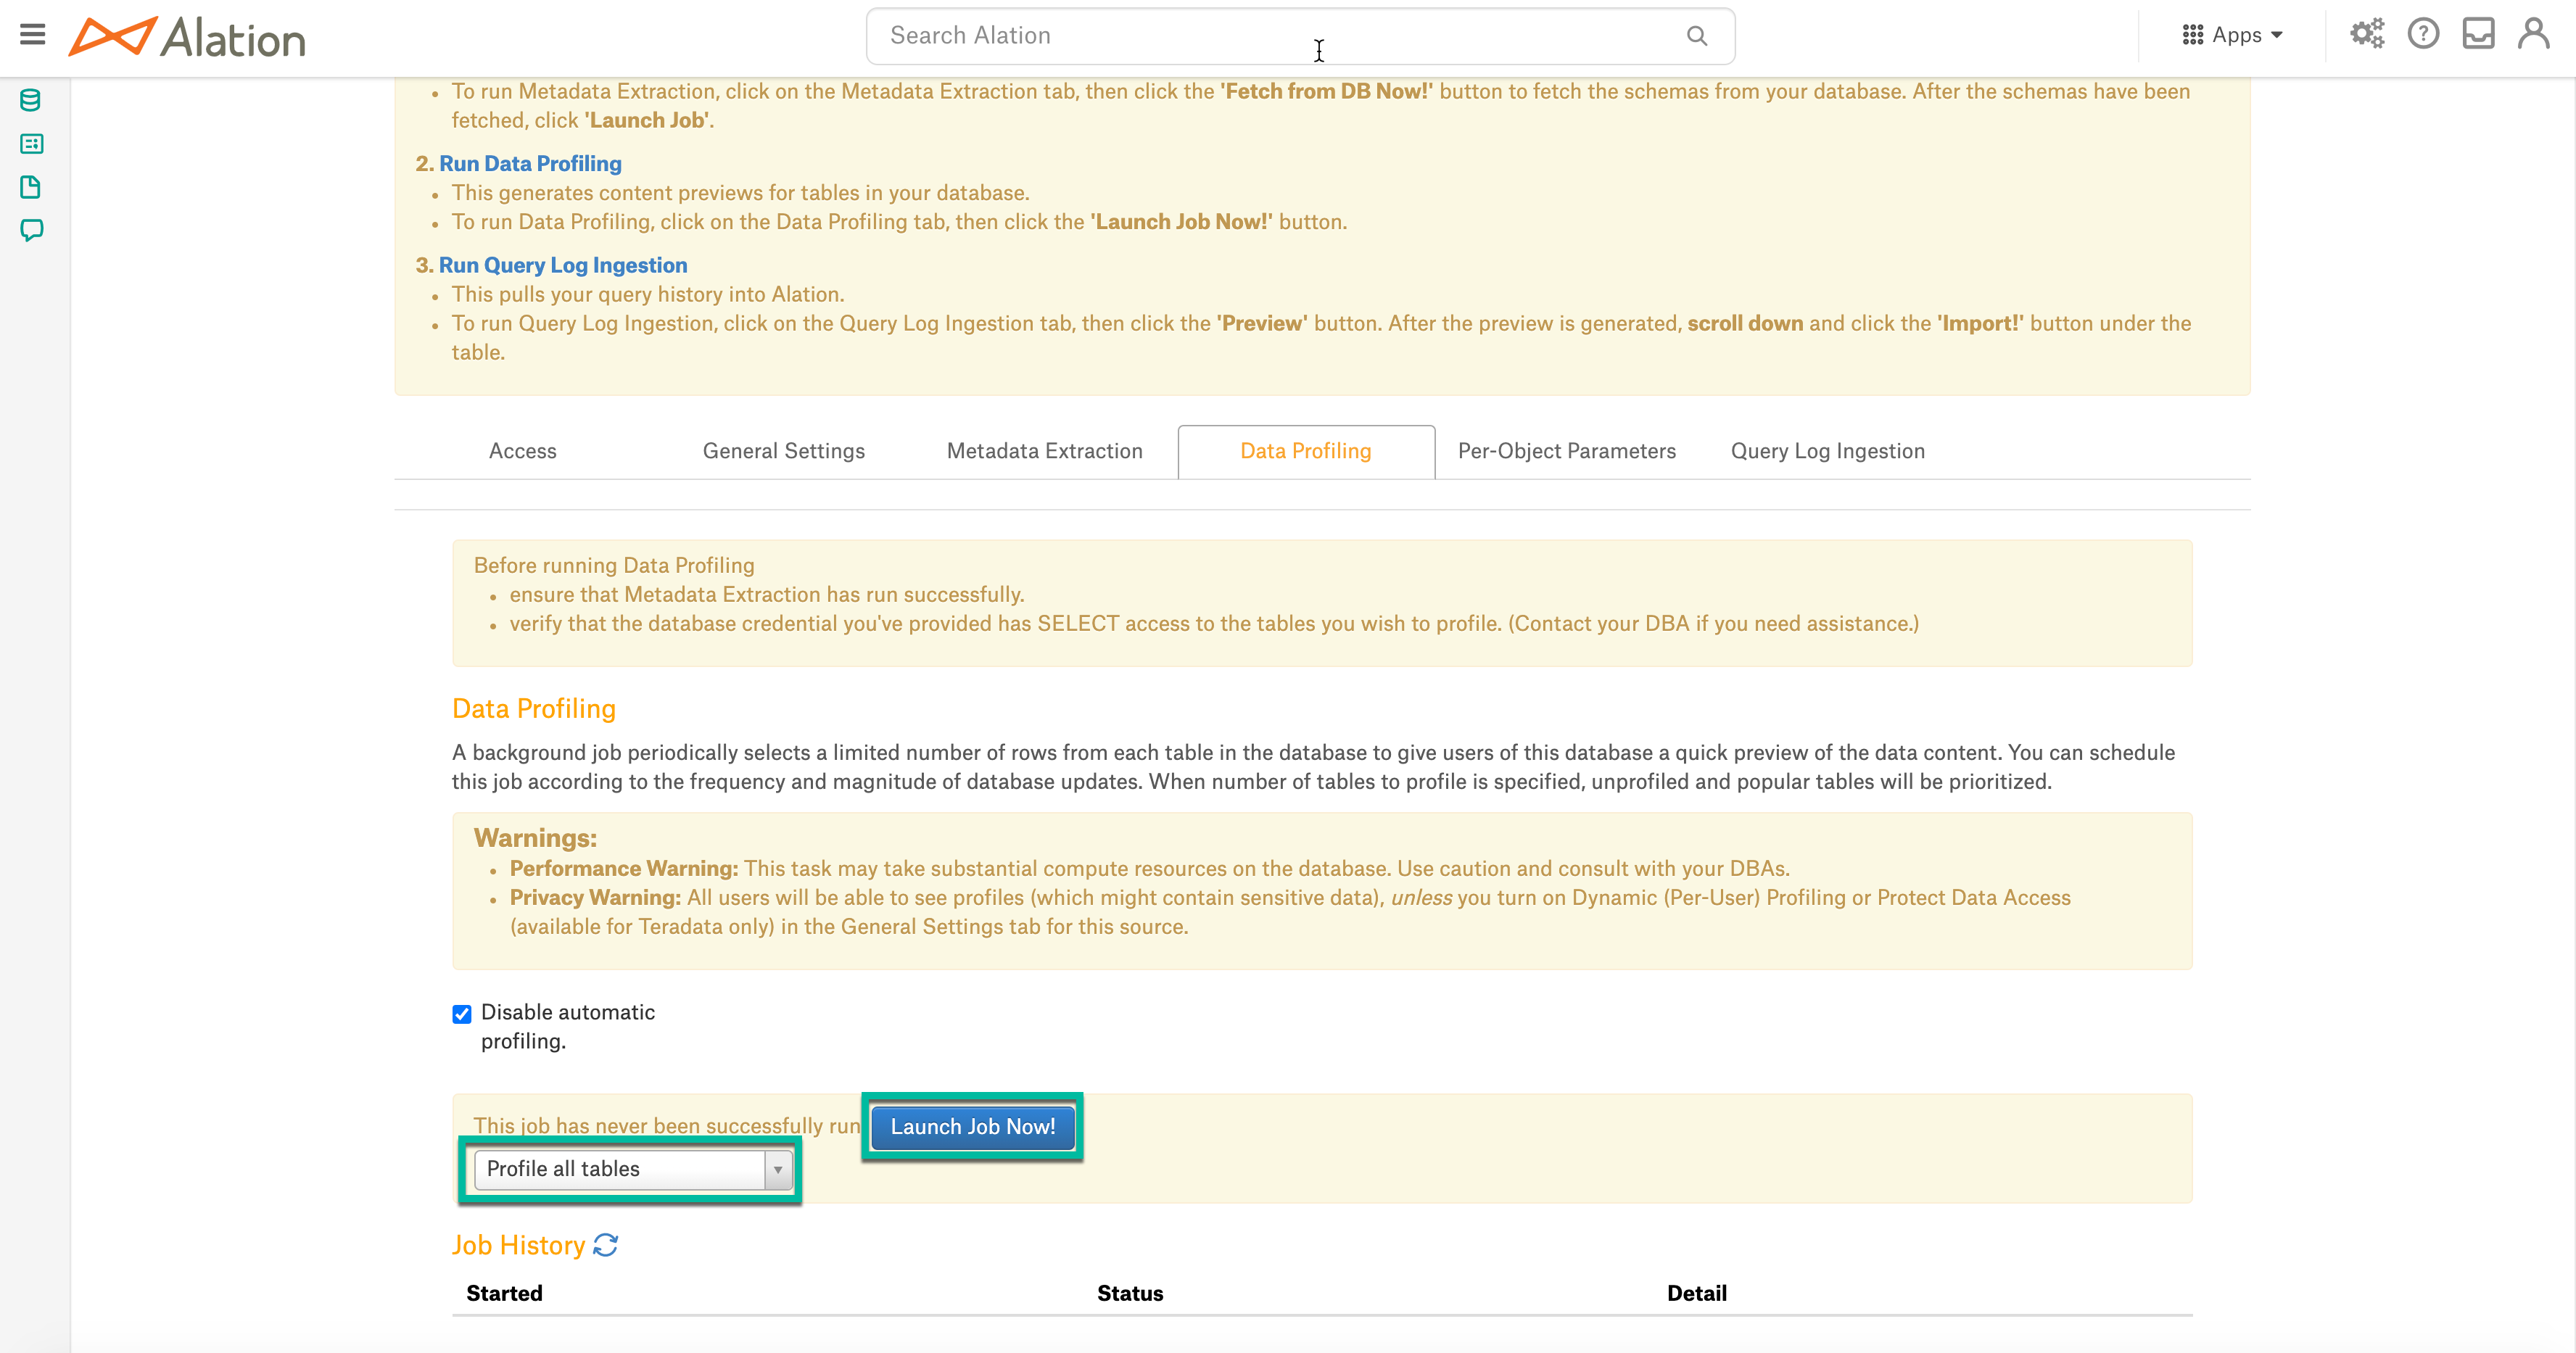Switch to the Access tab
Image resolution: width=2576 pixels, height=1353 pixels.
pos(523,451)
